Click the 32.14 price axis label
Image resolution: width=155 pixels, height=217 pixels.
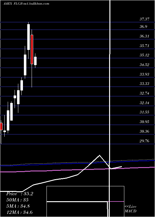[144, 103]
